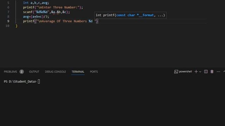Click the problems count badge 2

pos(21,71)
